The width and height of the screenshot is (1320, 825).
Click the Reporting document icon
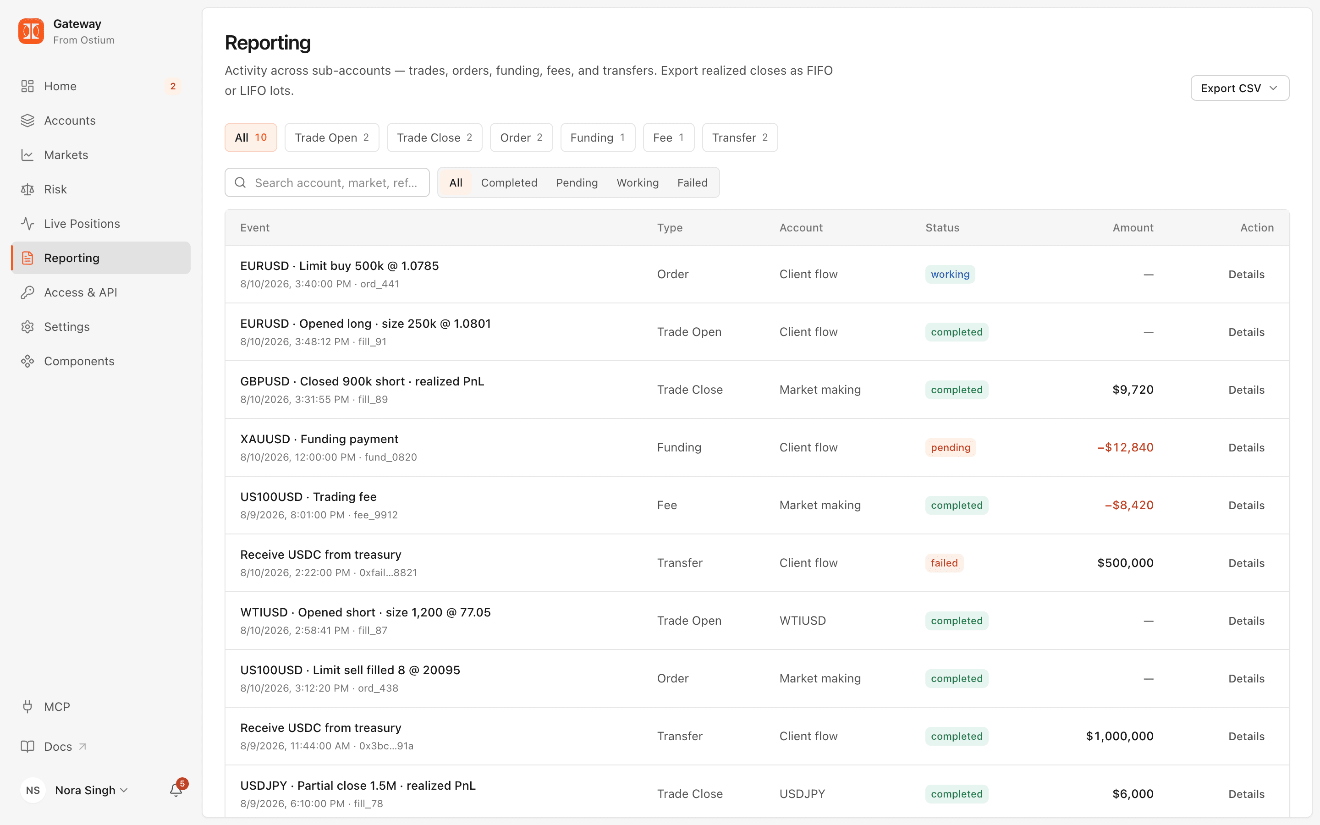tap(27, 258)
